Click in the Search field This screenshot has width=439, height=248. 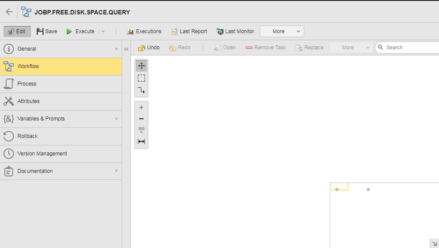(410, 48)
